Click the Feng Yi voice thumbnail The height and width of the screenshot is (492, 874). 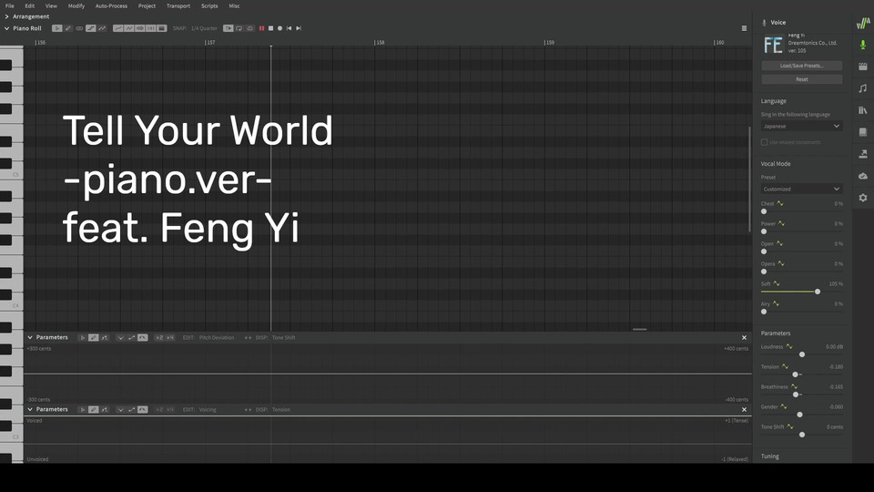coord(773,44)
